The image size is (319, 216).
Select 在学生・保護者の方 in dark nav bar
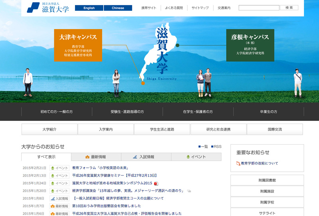(198, 112)
